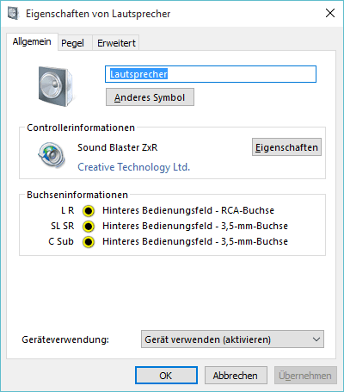The image size is (344, 392).
Task: Click the L R jack indicator icon
Action: tap(89, 211)
